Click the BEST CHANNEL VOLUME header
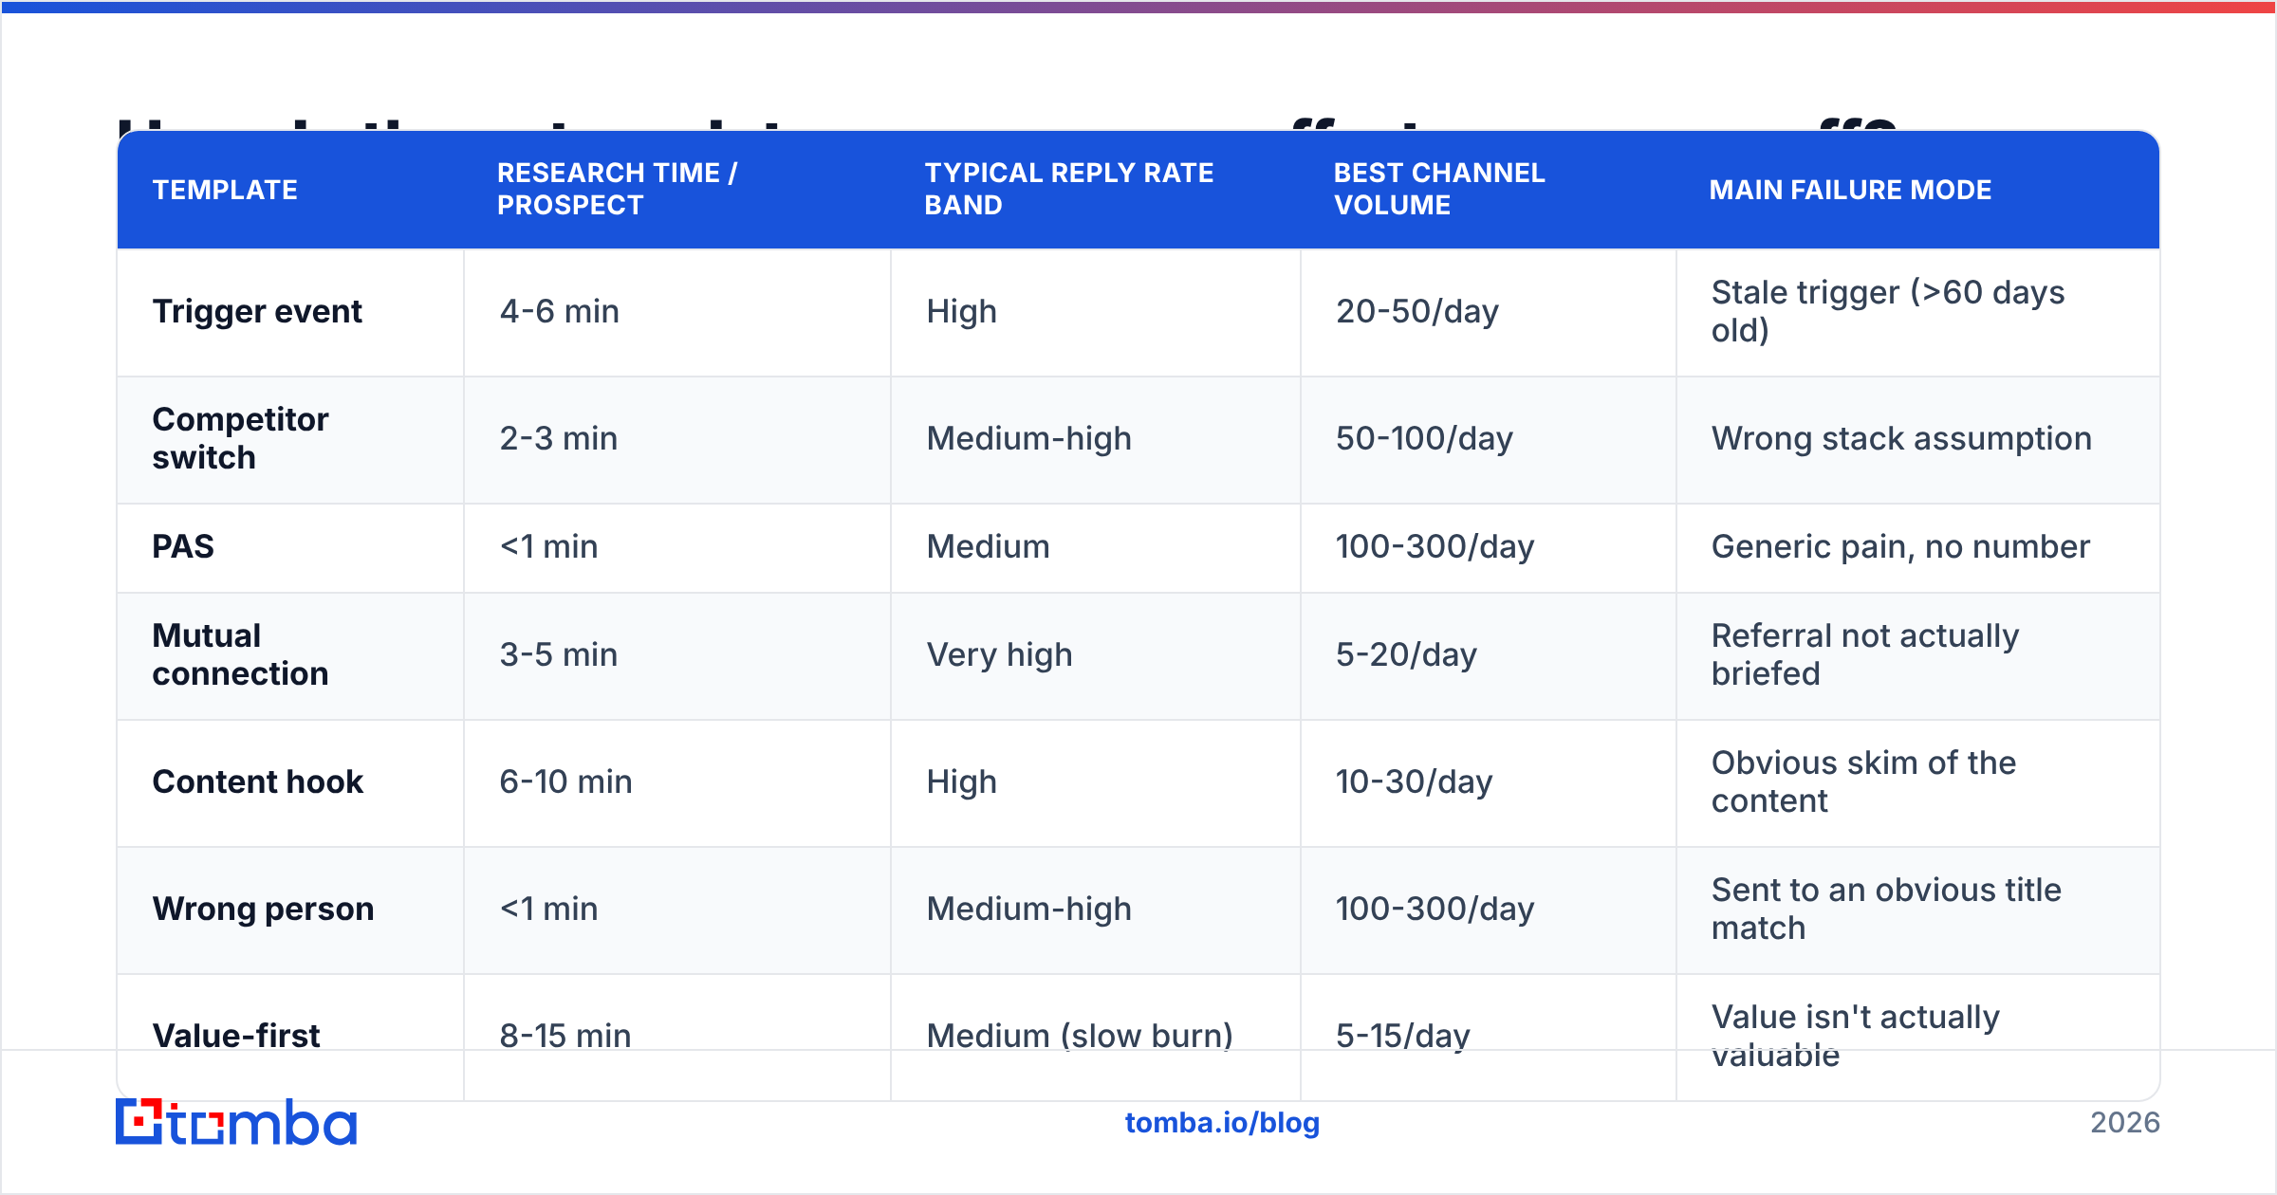The image size is (2277, 1195). [1439, 189]
